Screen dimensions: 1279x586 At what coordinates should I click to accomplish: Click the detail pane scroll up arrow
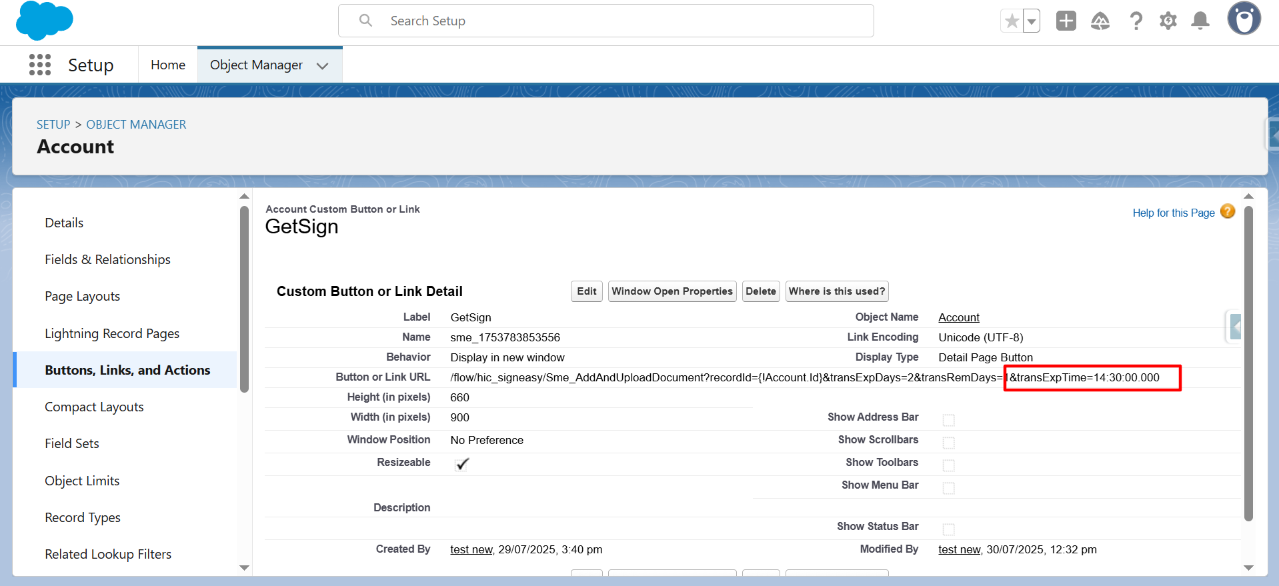click(1248, 196)
